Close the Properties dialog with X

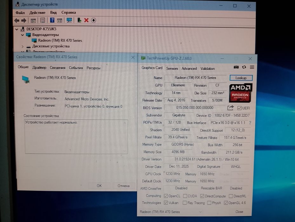133,57
